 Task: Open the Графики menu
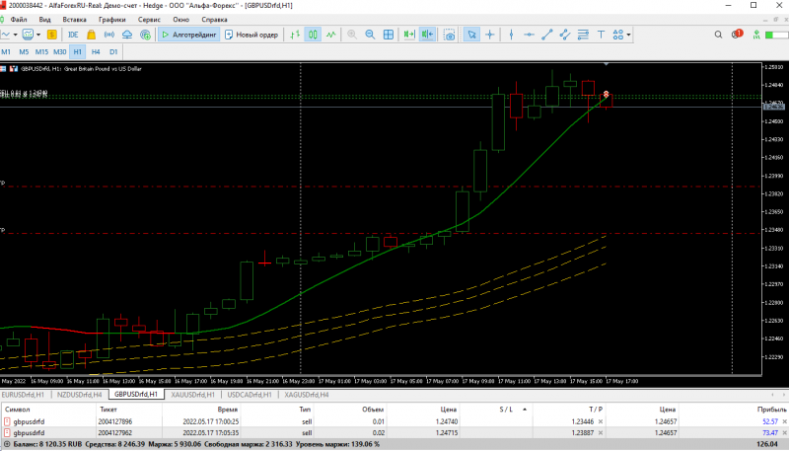pos(112,20)
